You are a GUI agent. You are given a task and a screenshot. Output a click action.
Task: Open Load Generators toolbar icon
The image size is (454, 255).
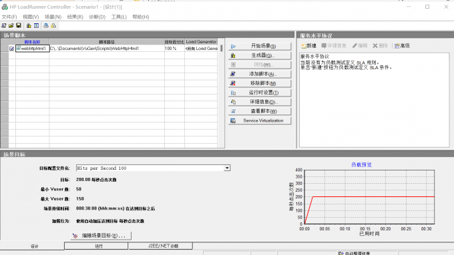tap(29, 26)
